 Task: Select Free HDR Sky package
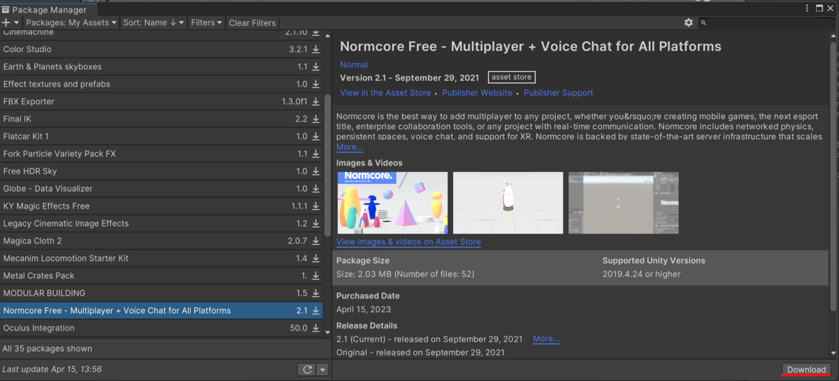click(162, 171)
